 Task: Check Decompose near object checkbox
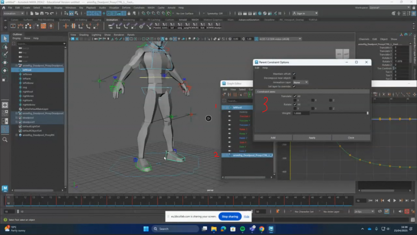[294, 78]
